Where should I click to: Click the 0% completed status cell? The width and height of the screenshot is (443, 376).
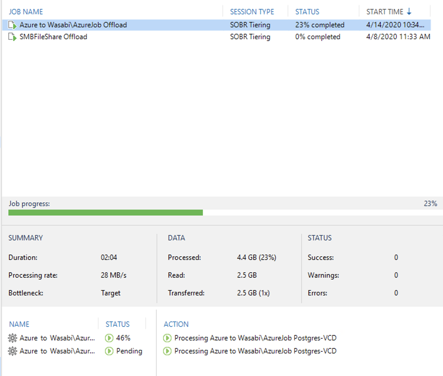point(318,37)
